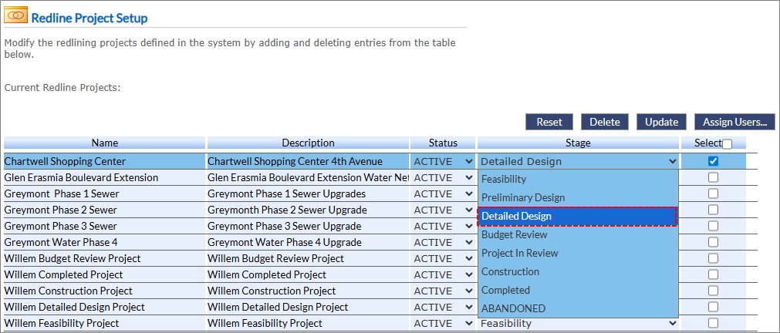Choose ABANDONED in the stage list
Image resolution: width=780 pixels, height=333 pixels.
[x=513, y=308]
